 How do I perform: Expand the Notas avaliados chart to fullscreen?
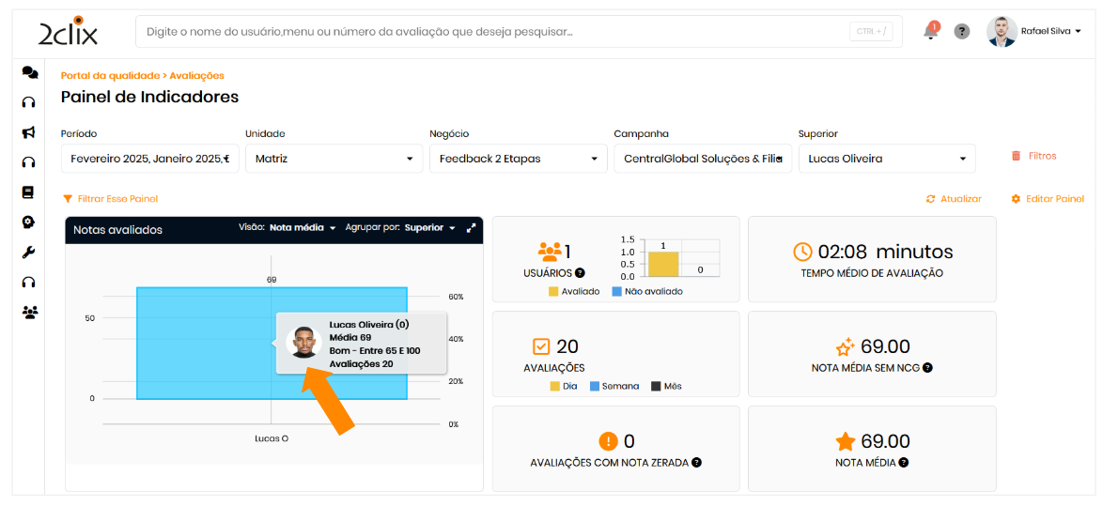pos(472,228)
